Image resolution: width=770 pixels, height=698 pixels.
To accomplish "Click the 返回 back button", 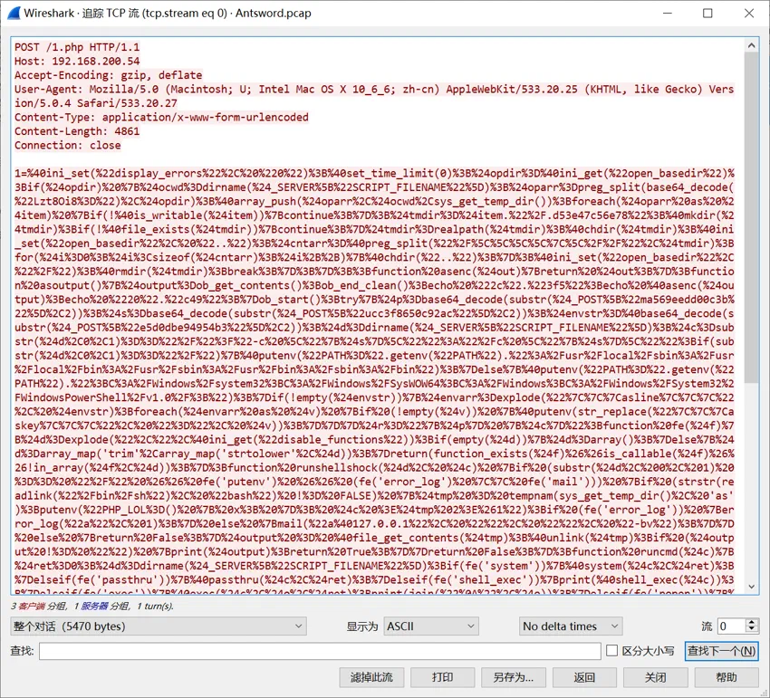I will click(584, 678).
